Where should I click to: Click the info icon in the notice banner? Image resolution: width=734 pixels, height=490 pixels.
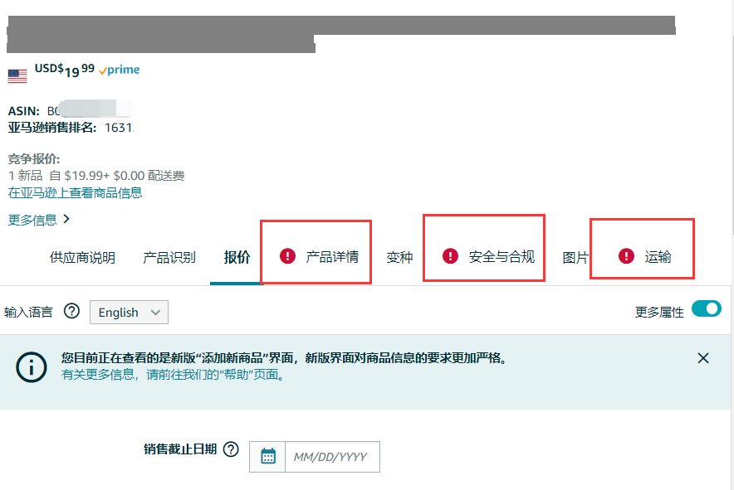point(32,367)
